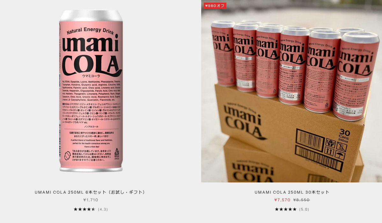
Task: Click the (5.0) rating value
Action: (x=304, y=209)
